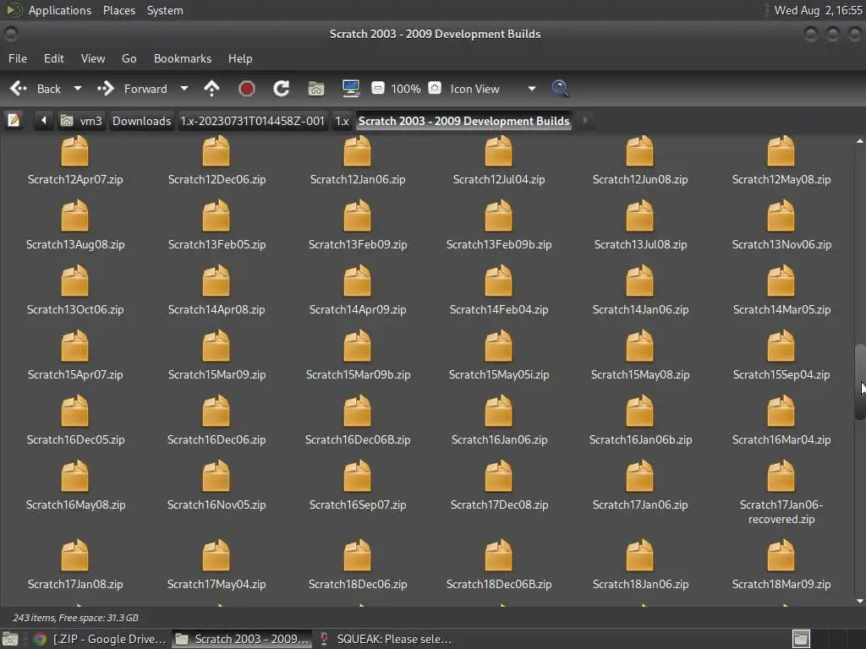Open the Forward history dropdown arrow
This screenshot has width=866, height=649.
[x=184, y=88]
